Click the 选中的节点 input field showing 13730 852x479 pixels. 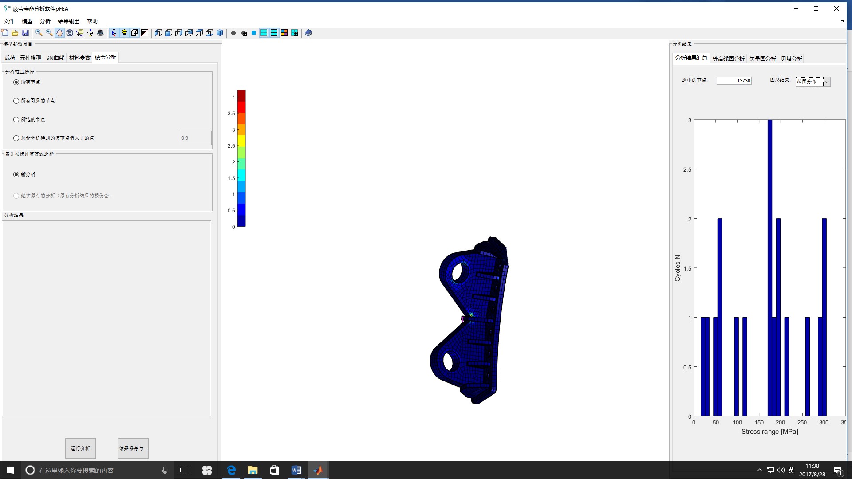pyautogui.click(x=734, y=81)
